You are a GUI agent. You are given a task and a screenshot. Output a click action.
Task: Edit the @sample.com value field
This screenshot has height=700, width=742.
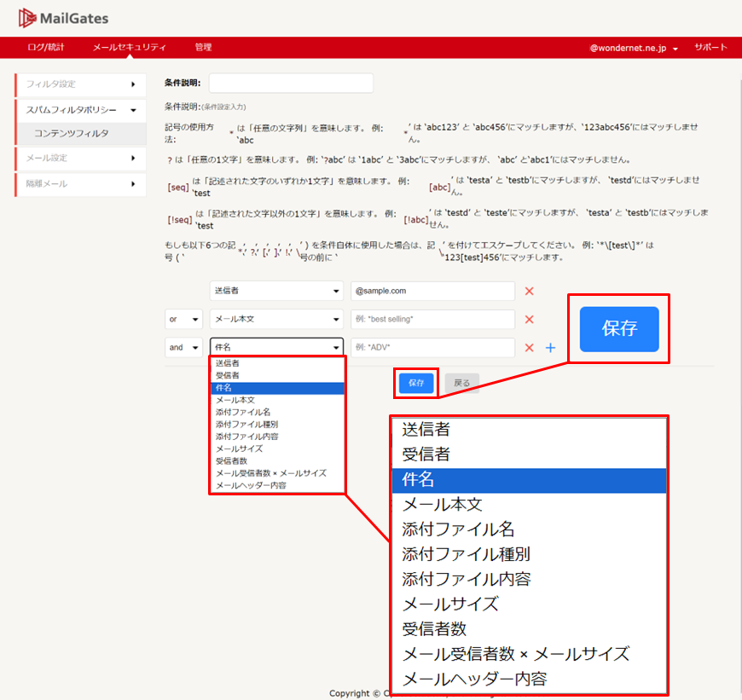point(432,291)
